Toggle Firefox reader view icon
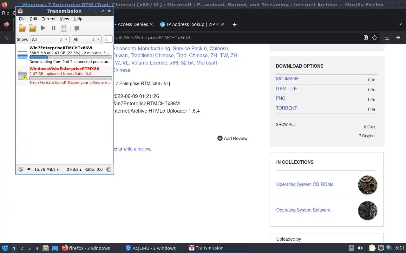Screen dimensions: 406x253 point(366,38)
